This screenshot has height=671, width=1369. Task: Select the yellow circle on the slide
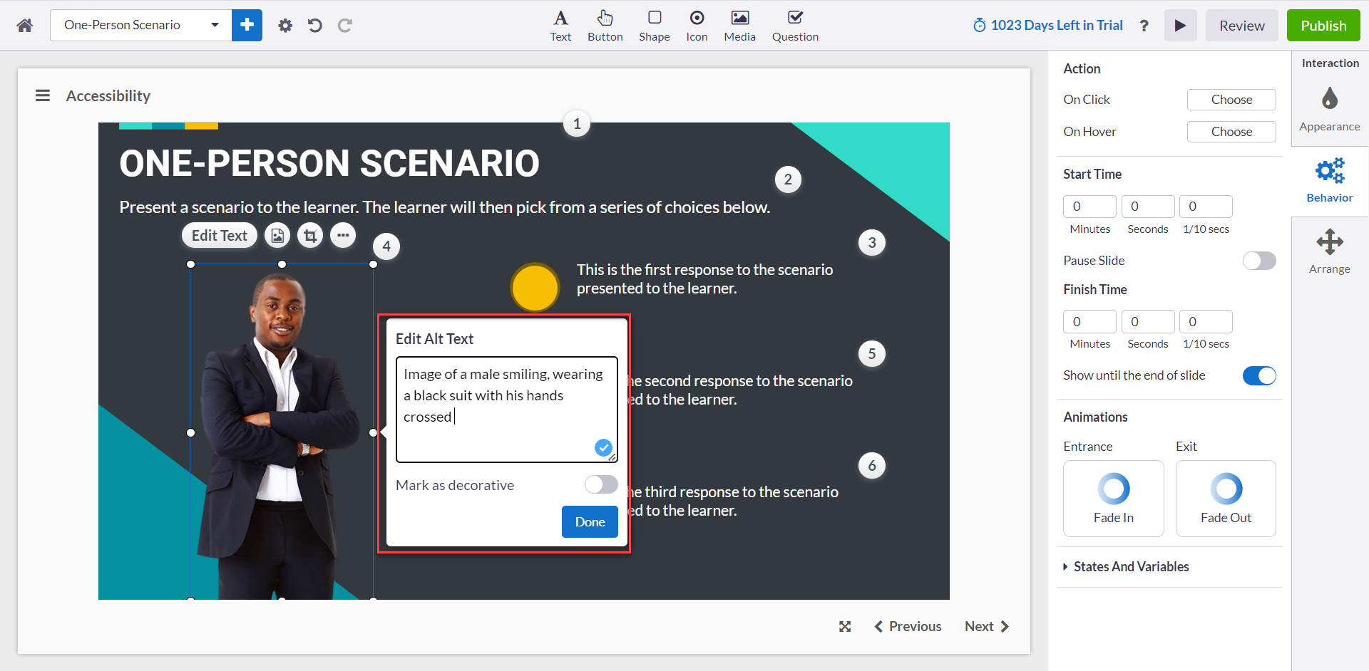tap(535, 288)
